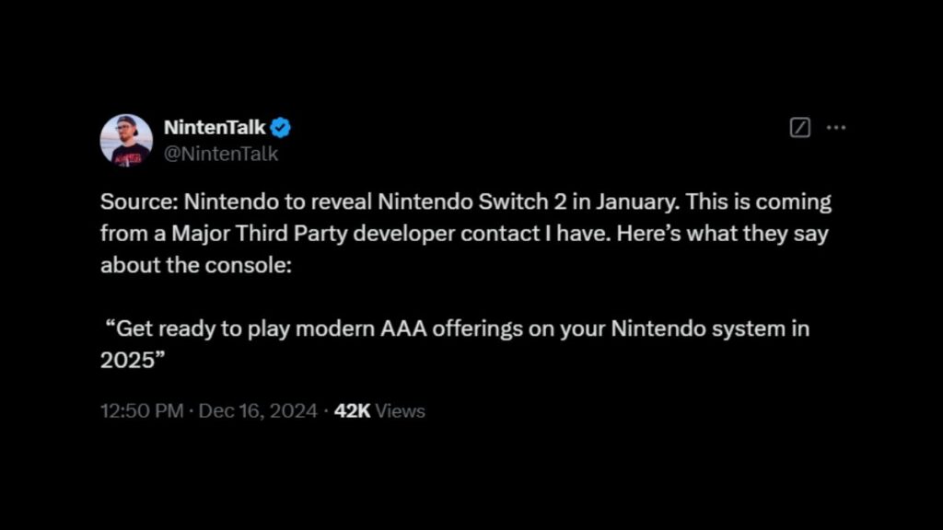
Task: Tap the verification badge next to NintenTalk
Action: pyautogui.click(x=281, y=128)
